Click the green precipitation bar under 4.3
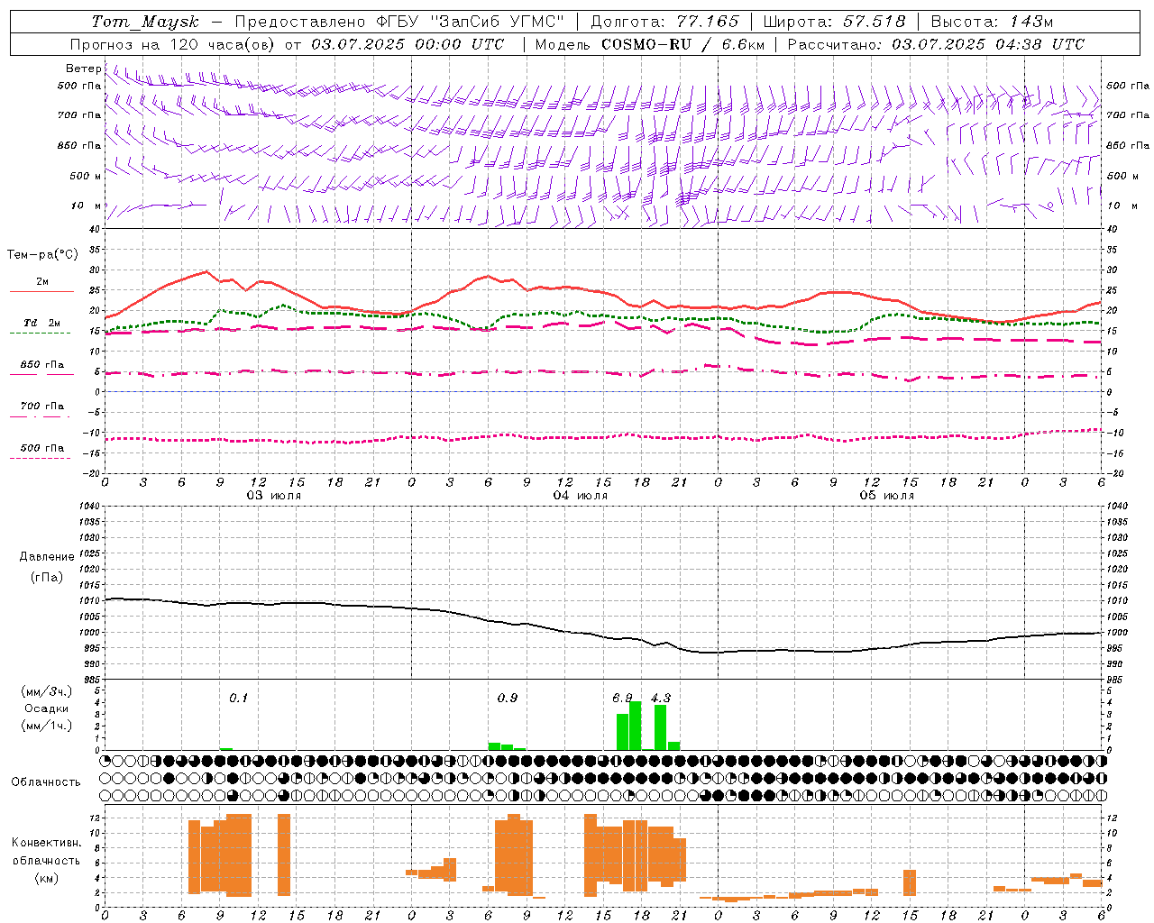Viewport: 1154px width, 923px height. [x=661, y=727]
